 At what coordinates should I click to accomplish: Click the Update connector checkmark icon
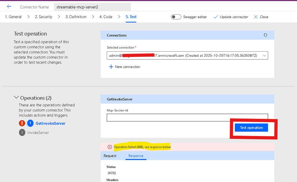(216, 17)
